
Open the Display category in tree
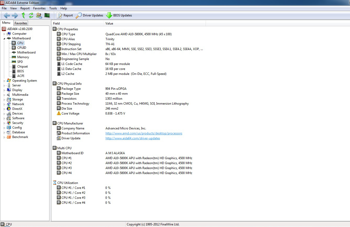click(x=15, y=90)
